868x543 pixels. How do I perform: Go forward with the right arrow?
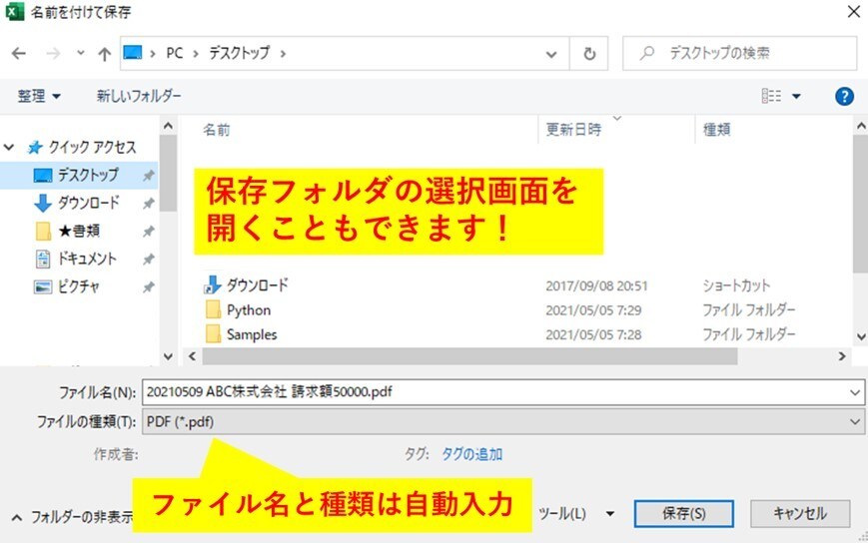tap(53, 53)
